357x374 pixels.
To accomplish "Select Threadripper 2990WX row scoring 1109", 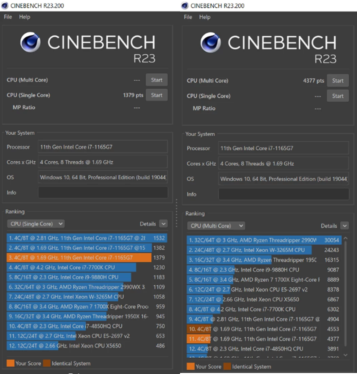I will coord(87,287).
